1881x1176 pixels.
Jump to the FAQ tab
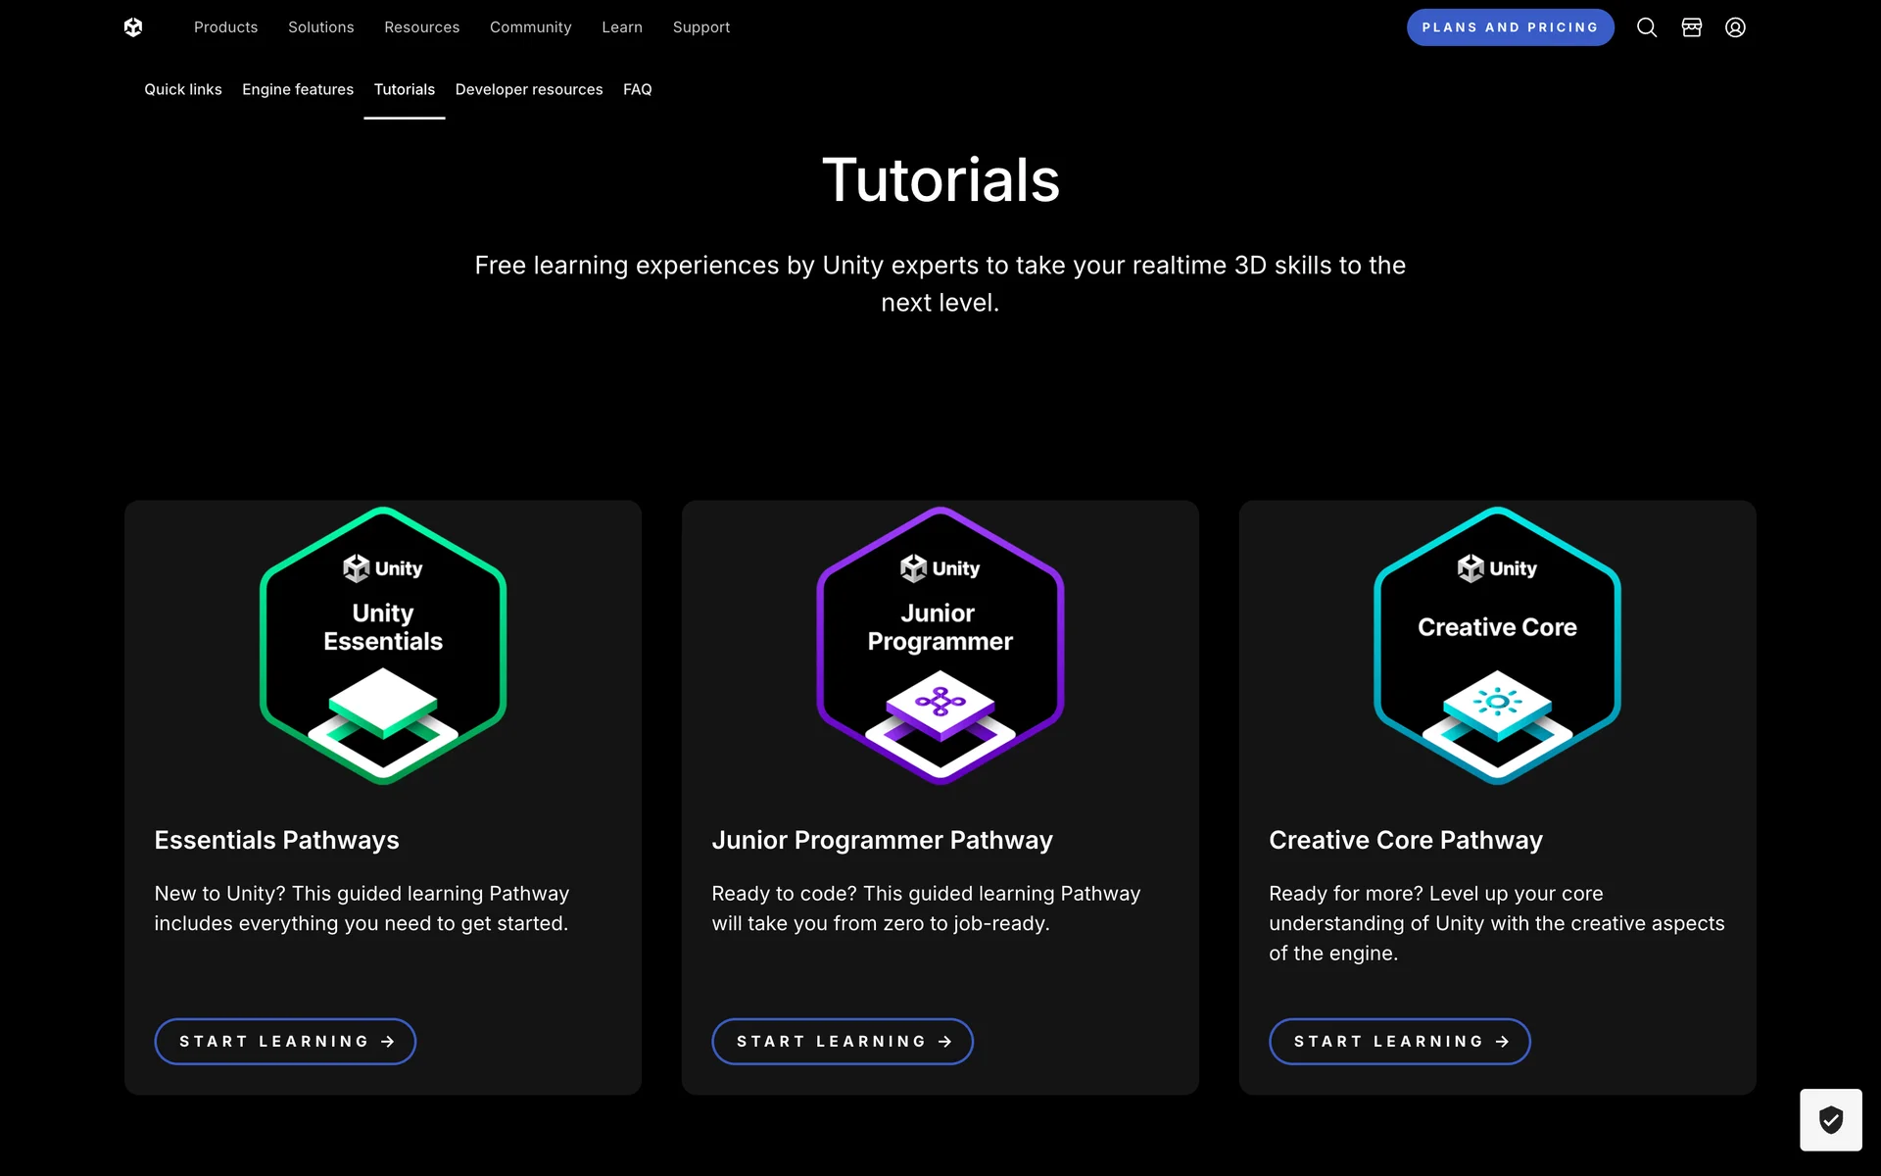click(637, 89)
